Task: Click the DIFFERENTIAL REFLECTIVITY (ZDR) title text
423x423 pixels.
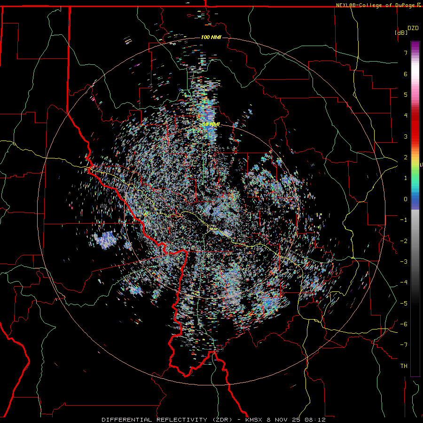Action: (x=167, y=420)
